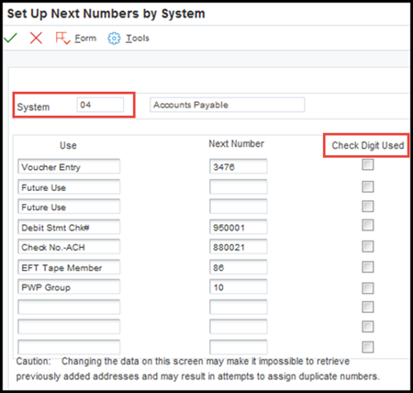Viewport: 413px width, 393px height.
Task: Select the Accounts Payable description field
Action: click(228, 105)
